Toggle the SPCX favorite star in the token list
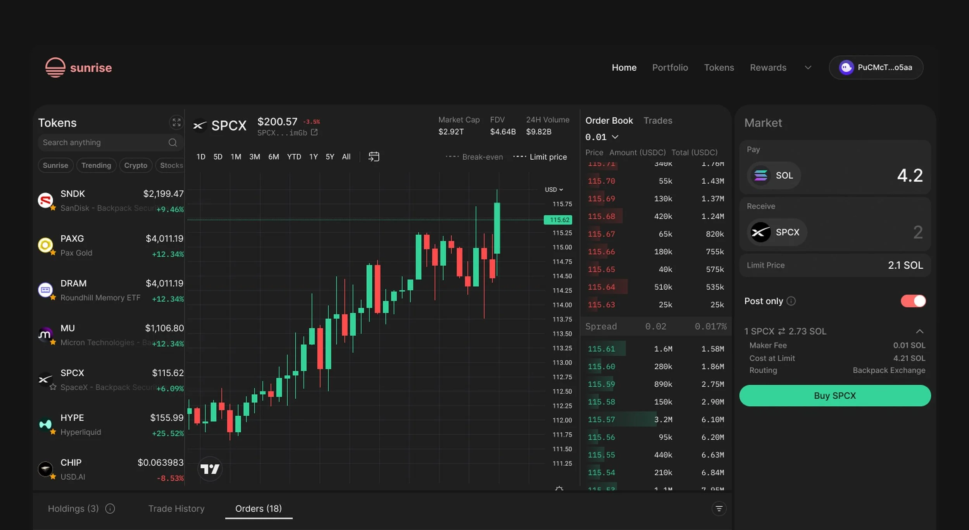The width and height of the screenshot is (969, 530). pyautogui.click(x=53, y=387)
